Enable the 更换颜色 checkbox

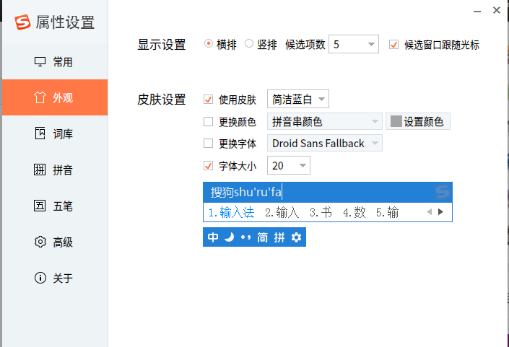pos(208,122)
